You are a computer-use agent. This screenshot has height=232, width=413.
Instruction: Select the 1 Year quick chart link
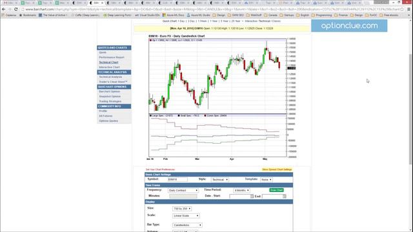pos(214,21)
